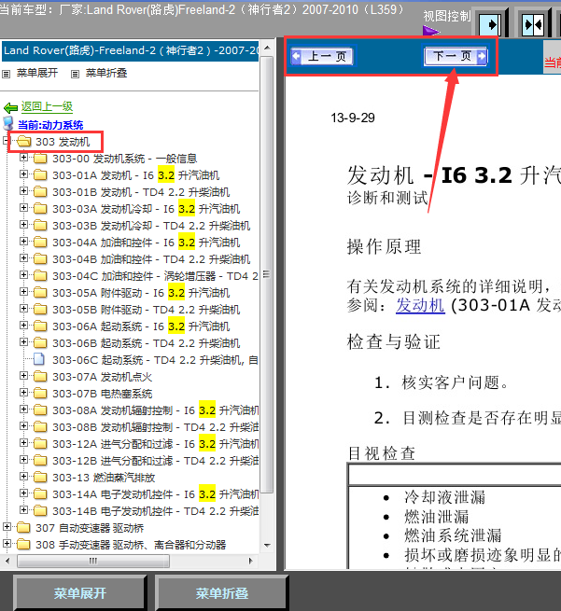
Task: Select 303-13 燃油蒸汽排放 label
Action: click(x=104, y=478)
